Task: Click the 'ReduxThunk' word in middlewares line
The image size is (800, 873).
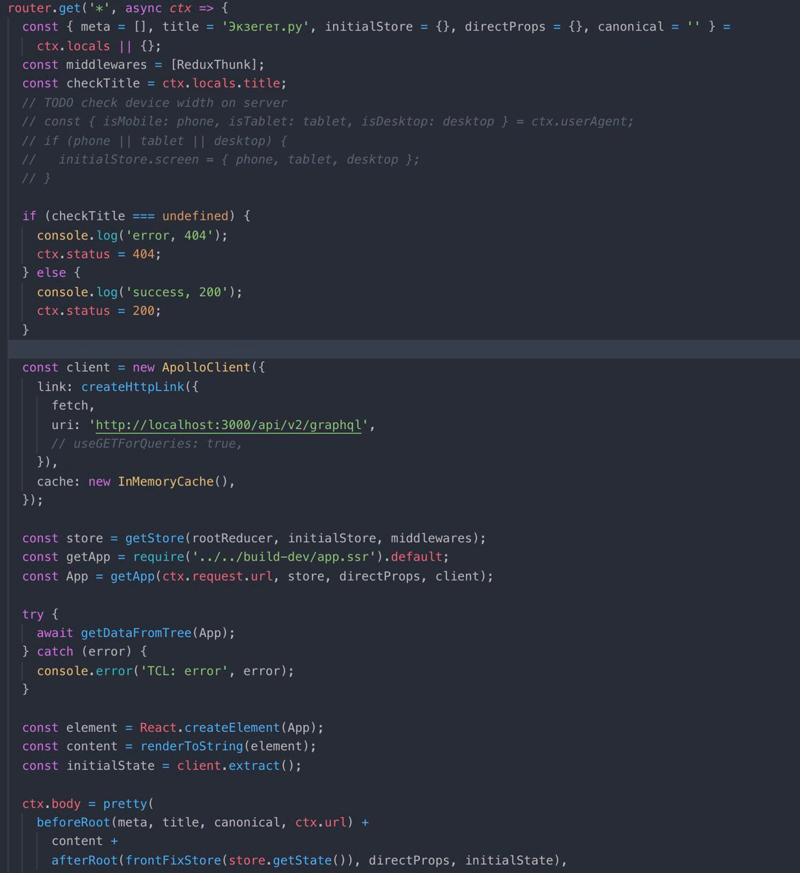Action: point(214,65)
